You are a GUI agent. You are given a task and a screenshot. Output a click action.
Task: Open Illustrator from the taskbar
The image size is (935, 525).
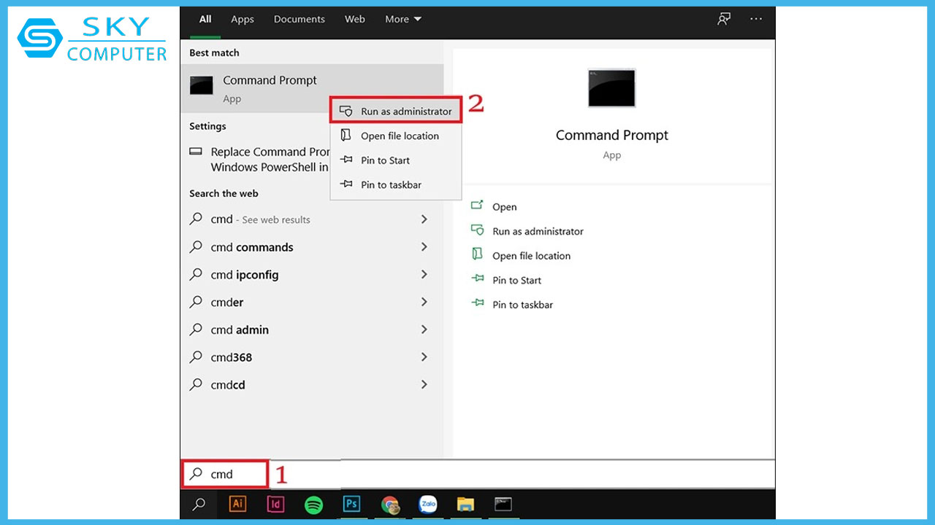point(237,504)
